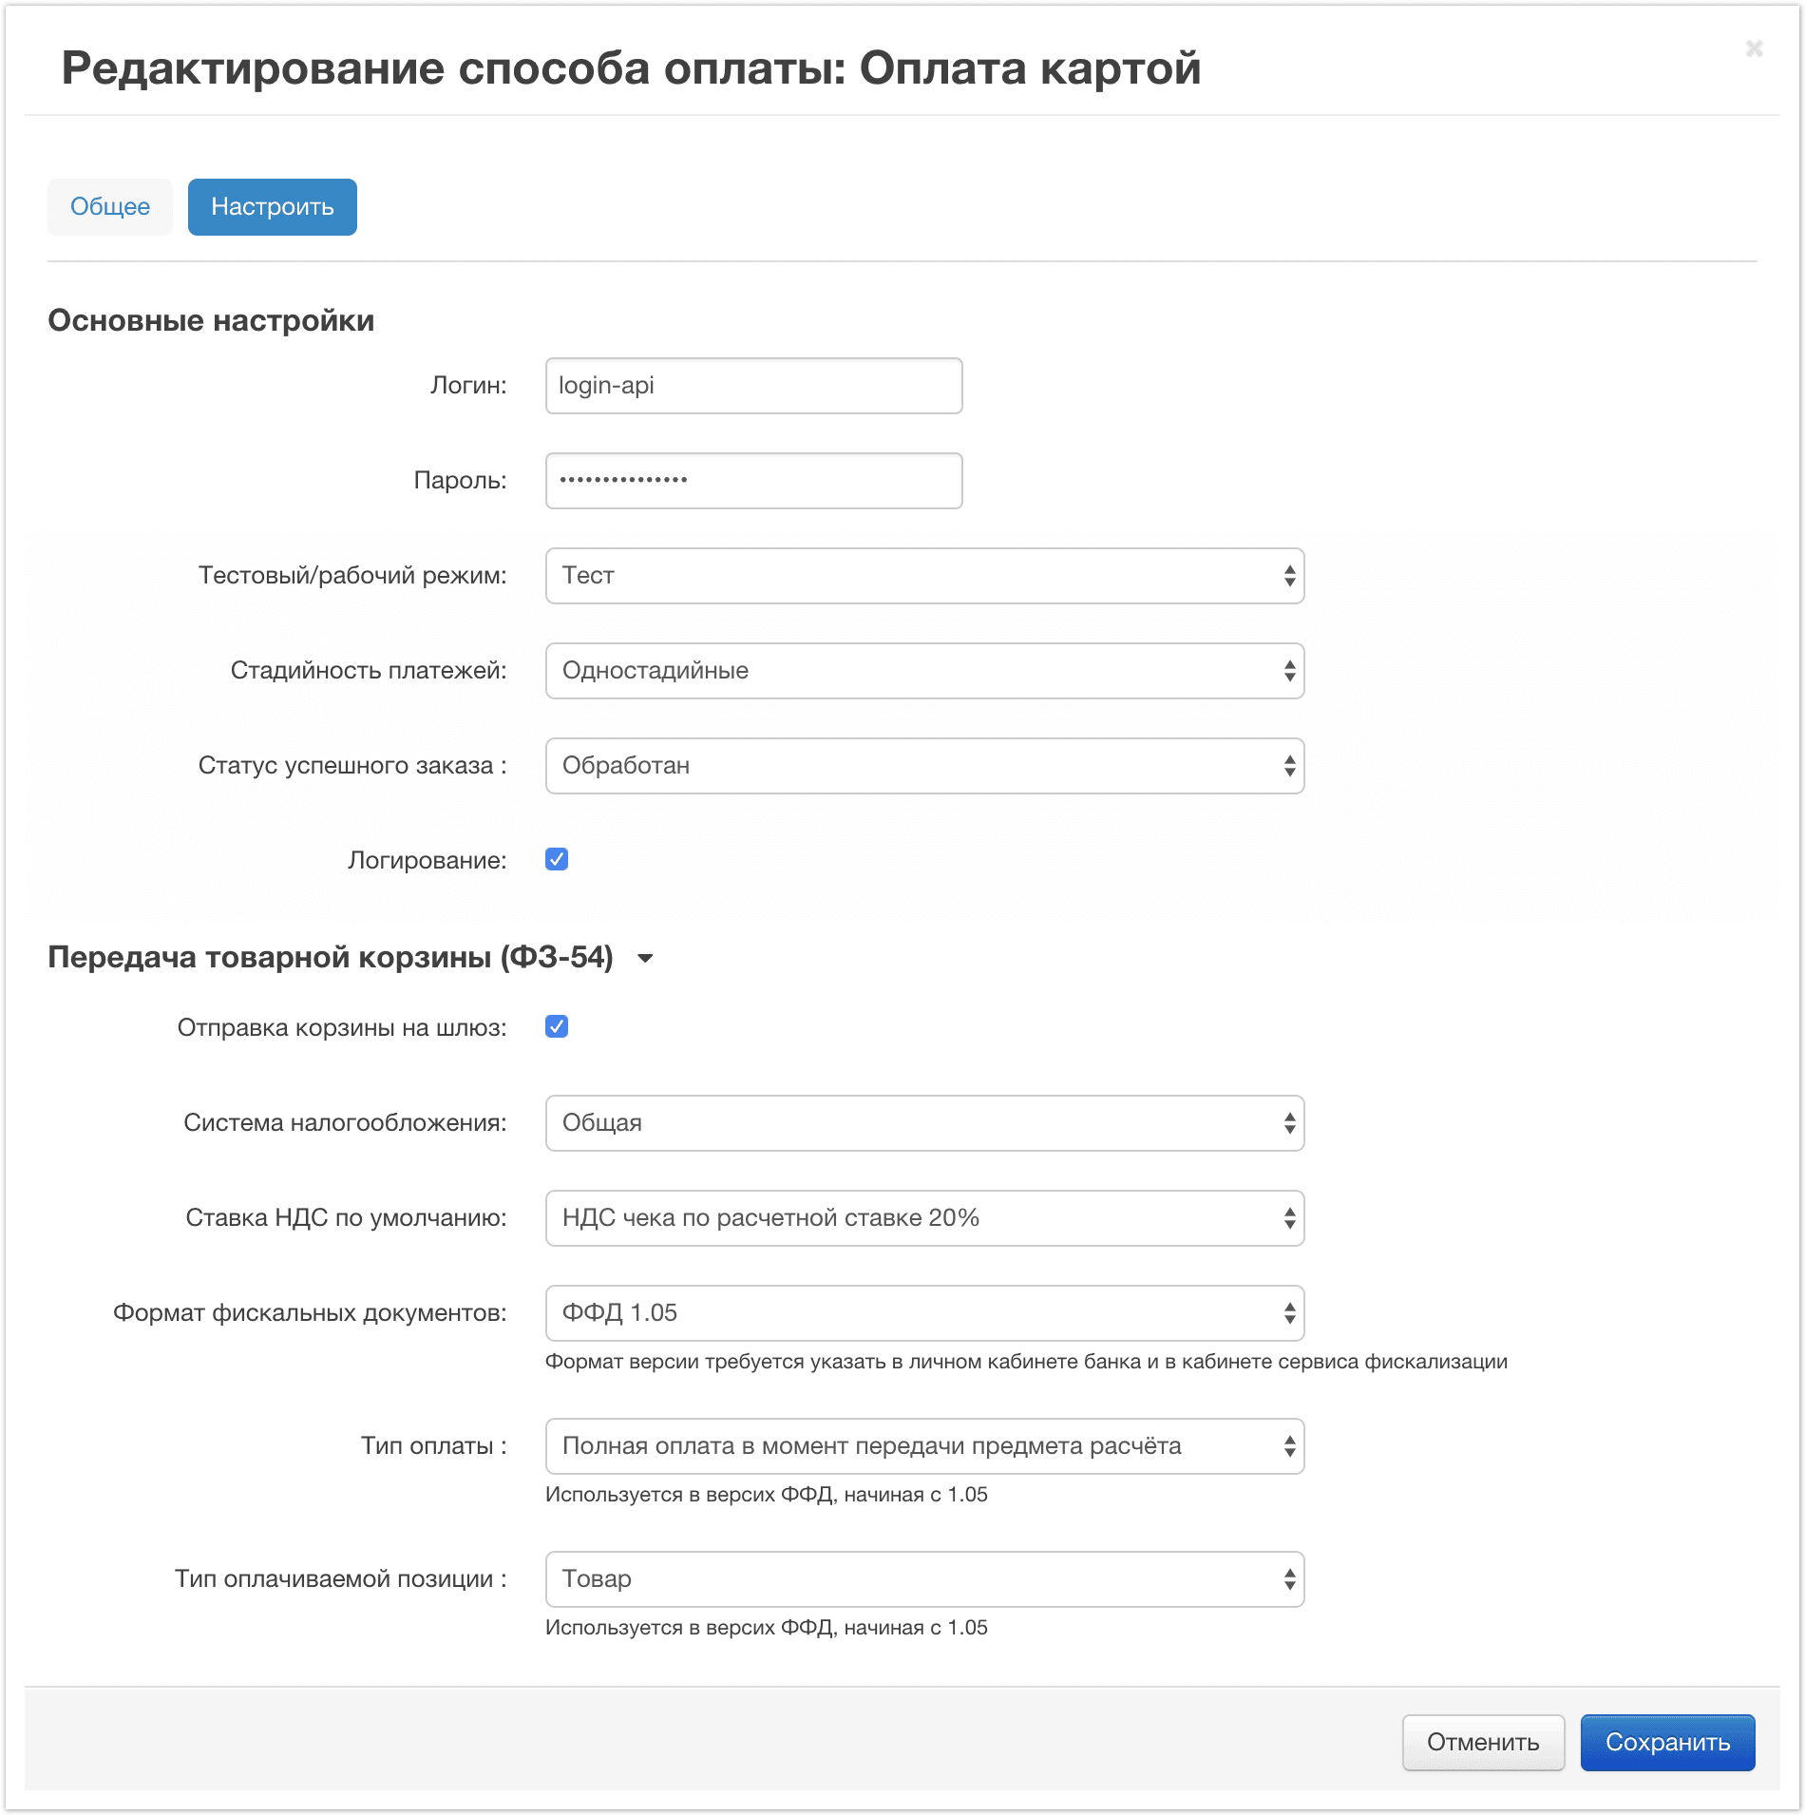This screenshot has width=1805, height=1815.
Task: Open Статус успешного заказа dropdown
Action: [x=924, y=766]
